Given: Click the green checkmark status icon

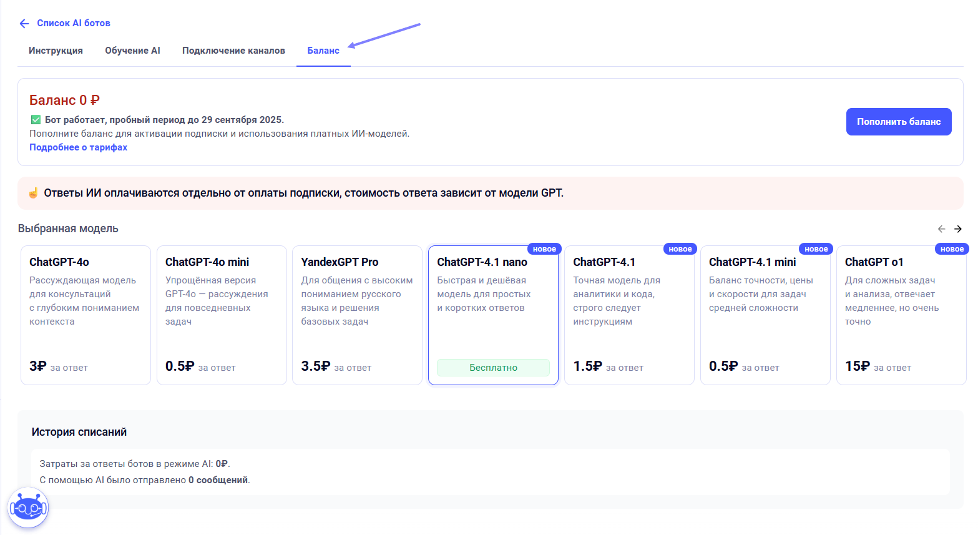Looking at the screenshot, I should [36, 120].
